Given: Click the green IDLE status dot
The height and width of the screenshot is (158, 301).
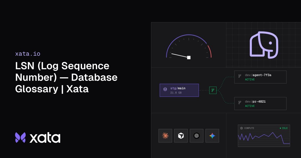Looking at the screenshot, I should (280, 128).
